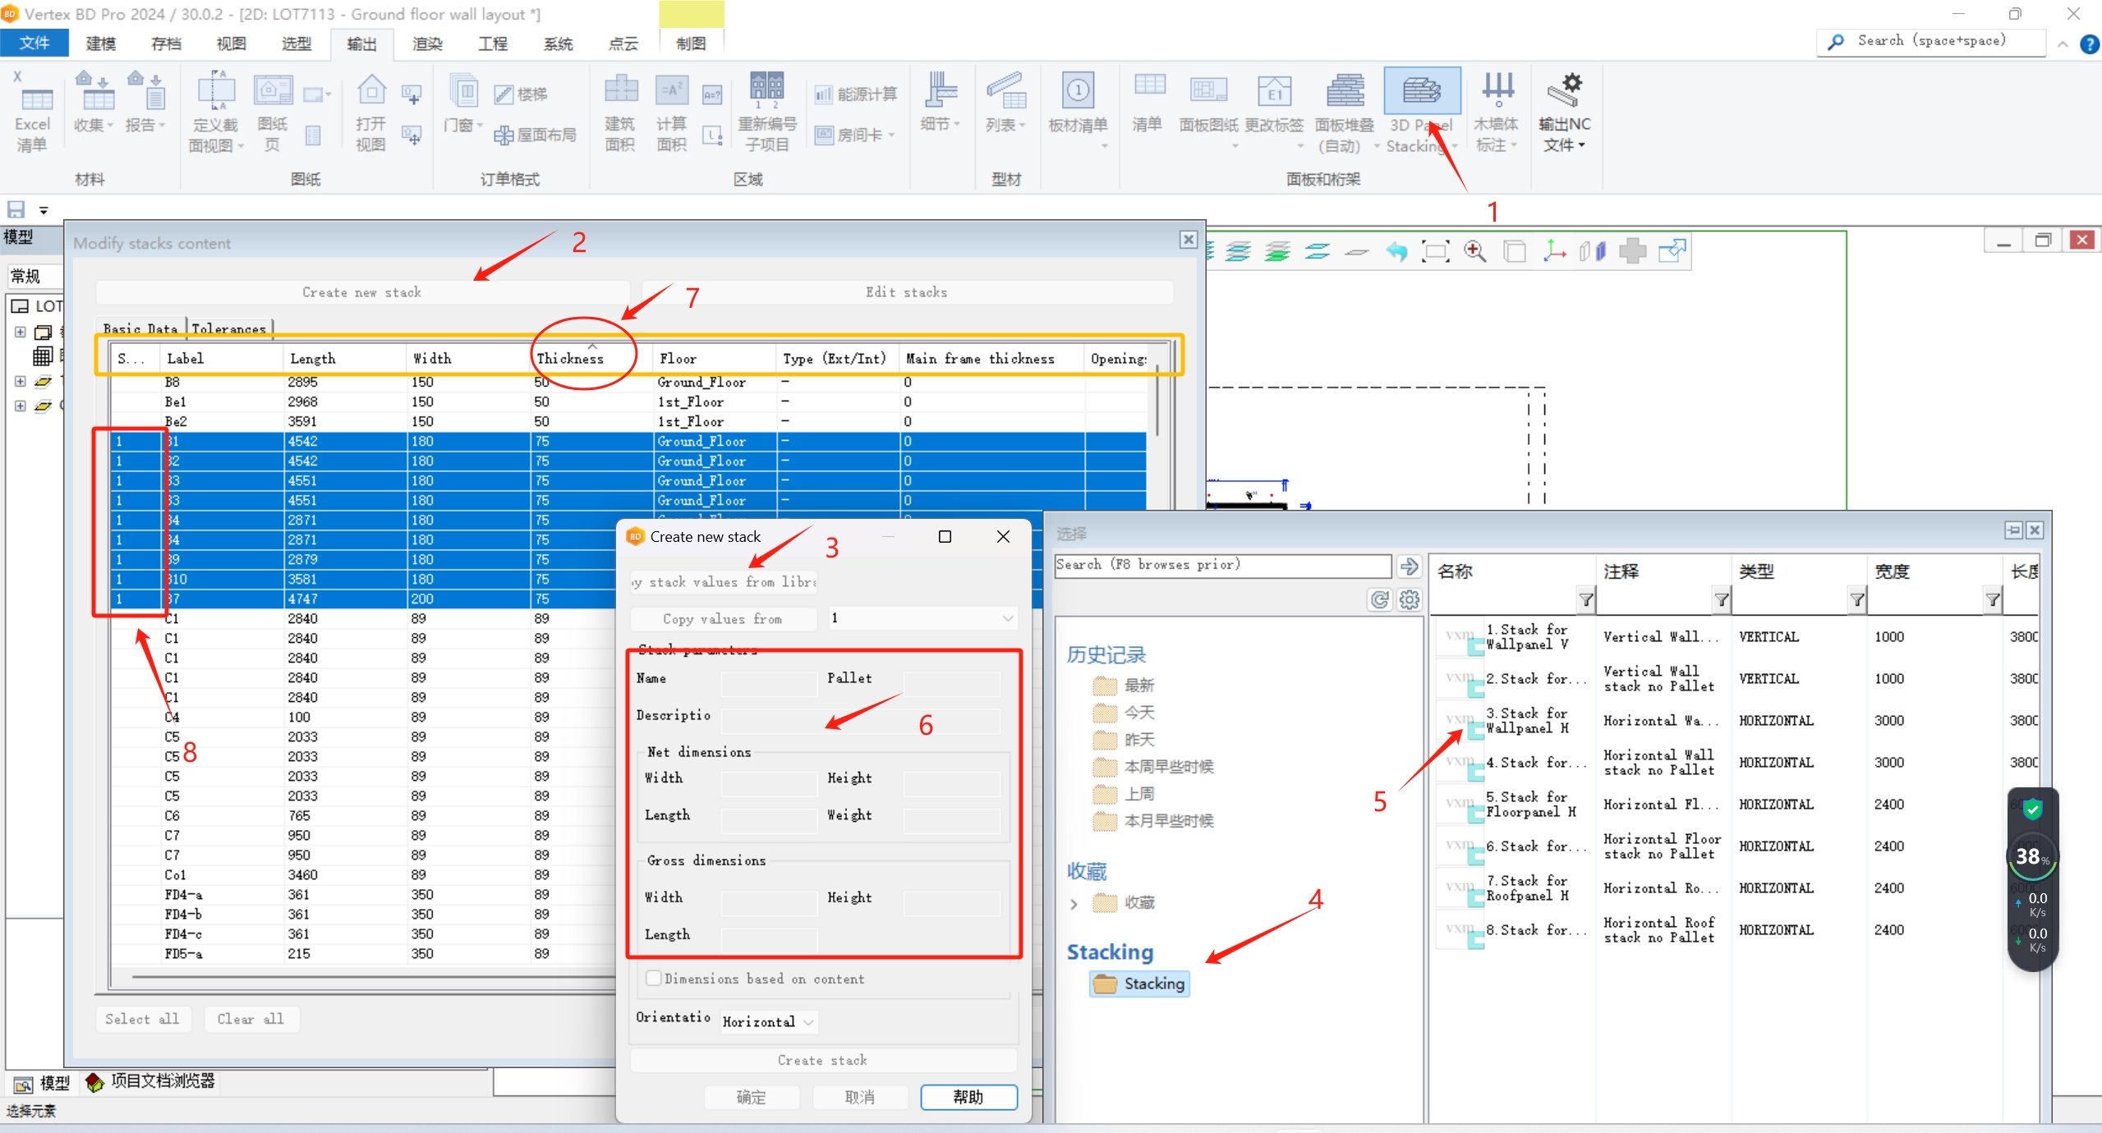Click the 帮助 button
This screenshot has width=2102, height=1133.
tap(968, 1097)
